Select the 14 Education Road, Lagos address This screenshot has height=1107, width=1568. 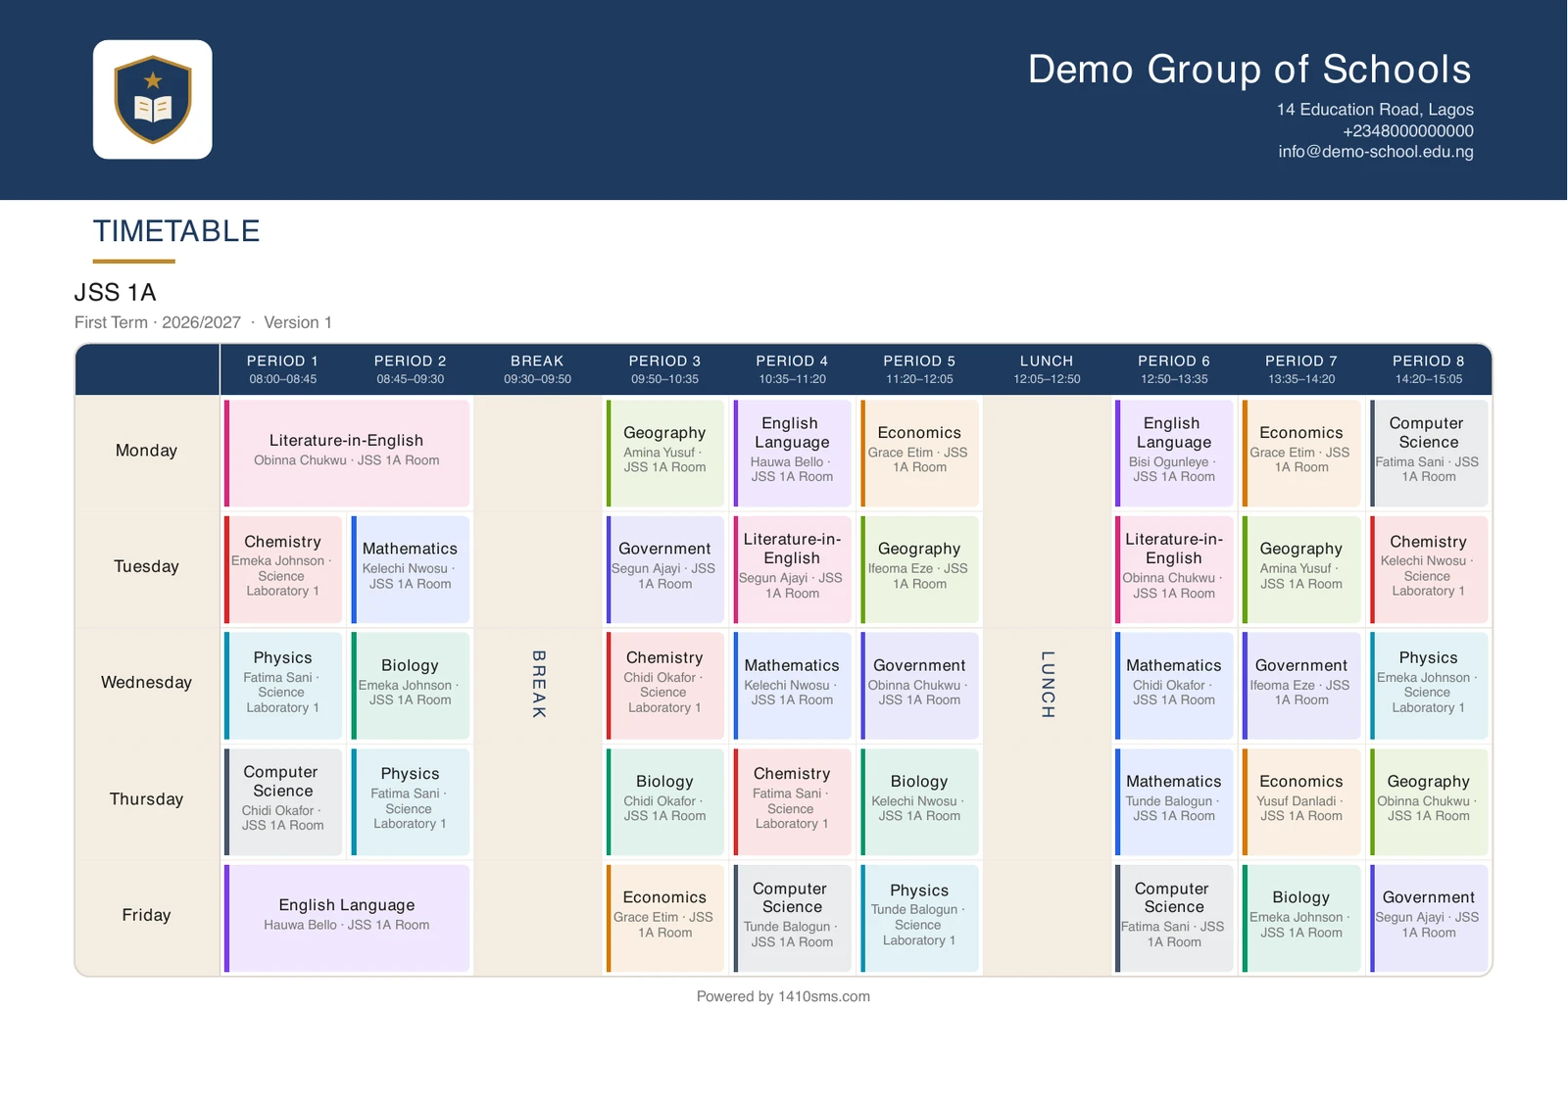coord(1375,110)
